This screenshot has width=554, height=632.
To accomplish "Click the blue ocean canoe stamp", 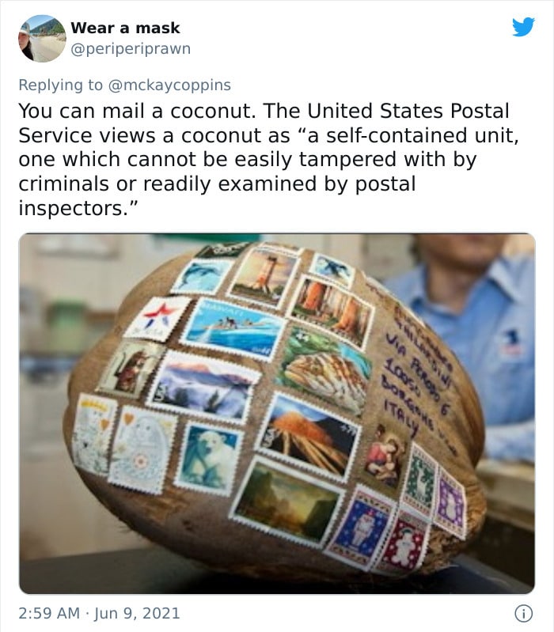I will (233, 329).
